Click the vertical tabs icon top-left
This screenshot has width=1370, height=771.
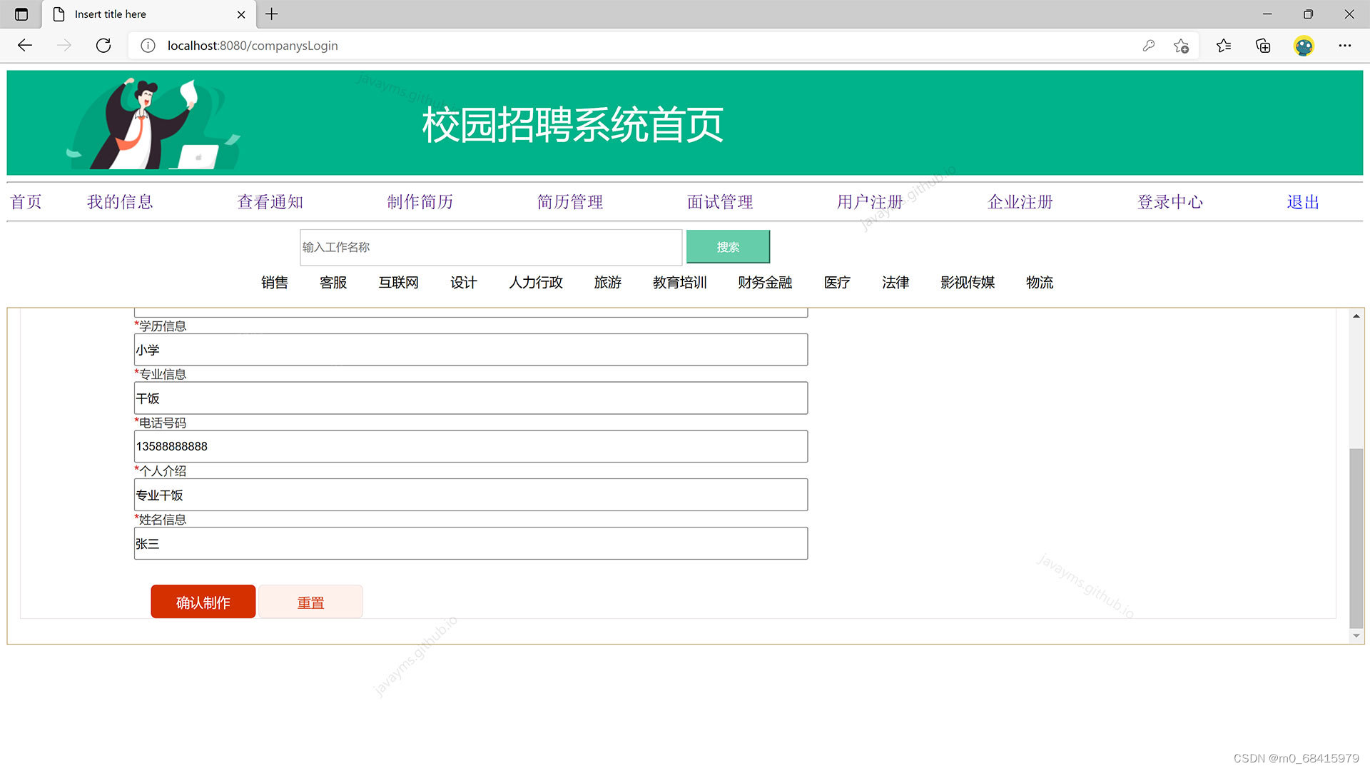click(21, 14)
